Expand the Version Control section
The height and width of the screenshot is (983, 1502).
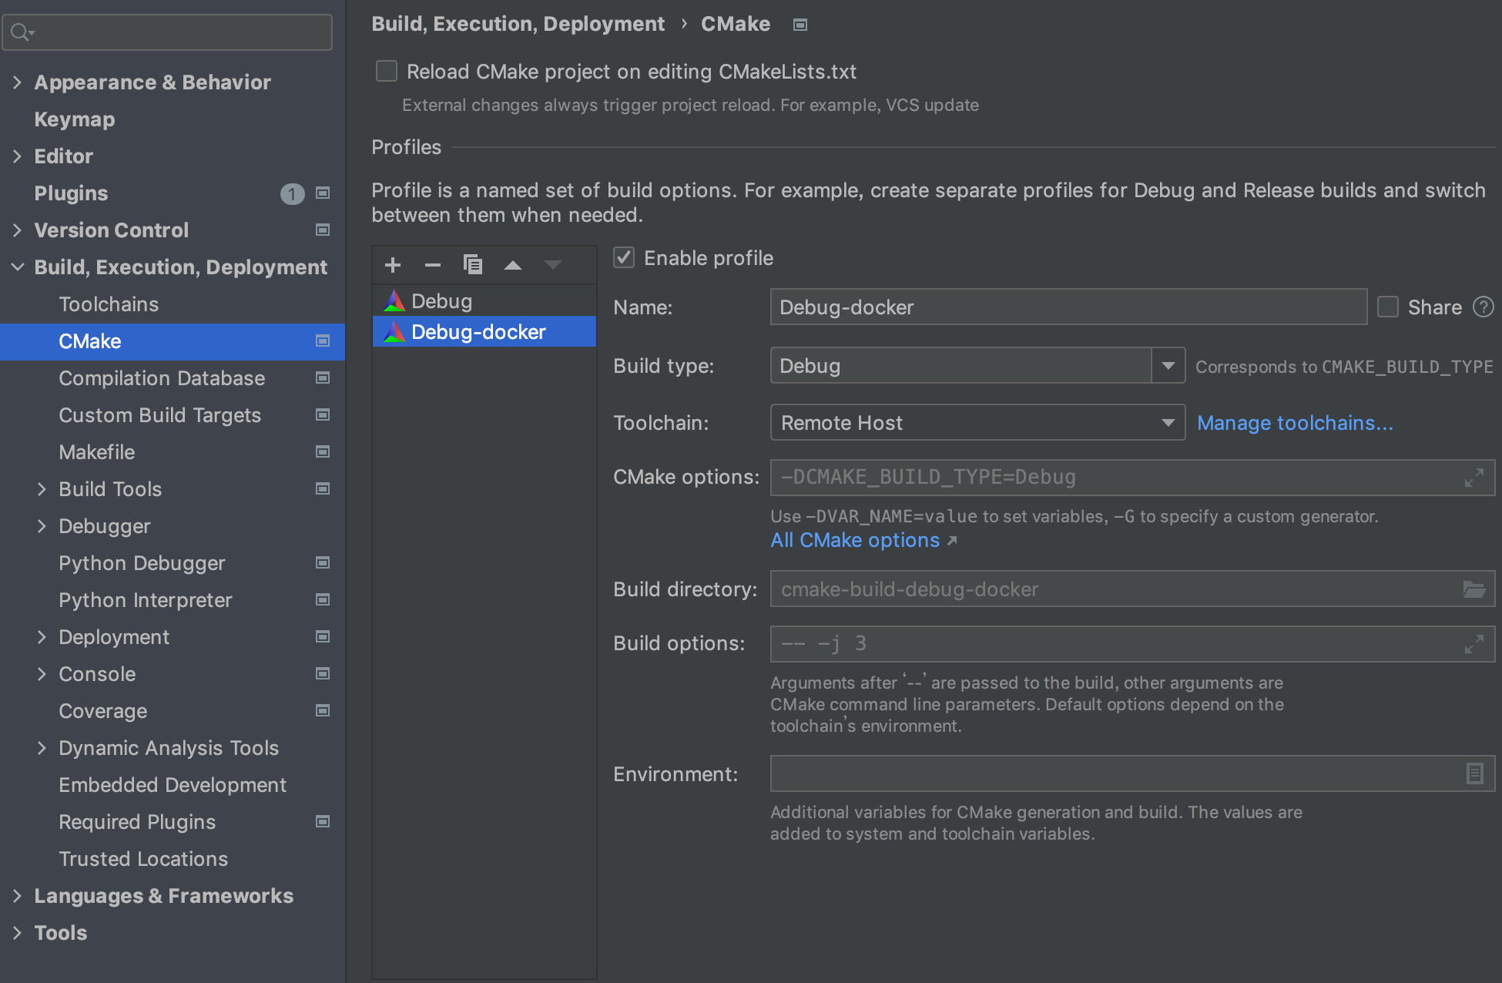pos(18,230)
